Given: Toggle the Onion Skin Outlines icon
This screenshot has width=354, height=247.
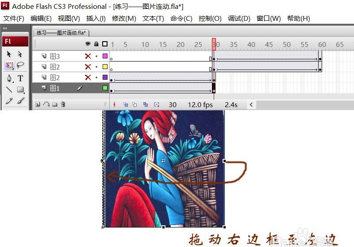Looking at the screenshot, I should [135, 104].
